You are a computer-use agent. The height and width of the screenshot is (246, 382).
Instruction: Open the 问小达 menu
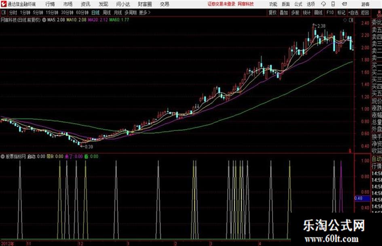click(123, 4)
